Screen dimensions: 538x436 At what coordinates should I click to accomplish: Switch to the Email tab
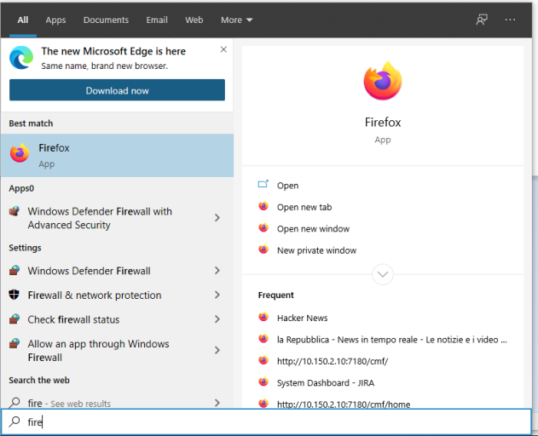[157, 20]
